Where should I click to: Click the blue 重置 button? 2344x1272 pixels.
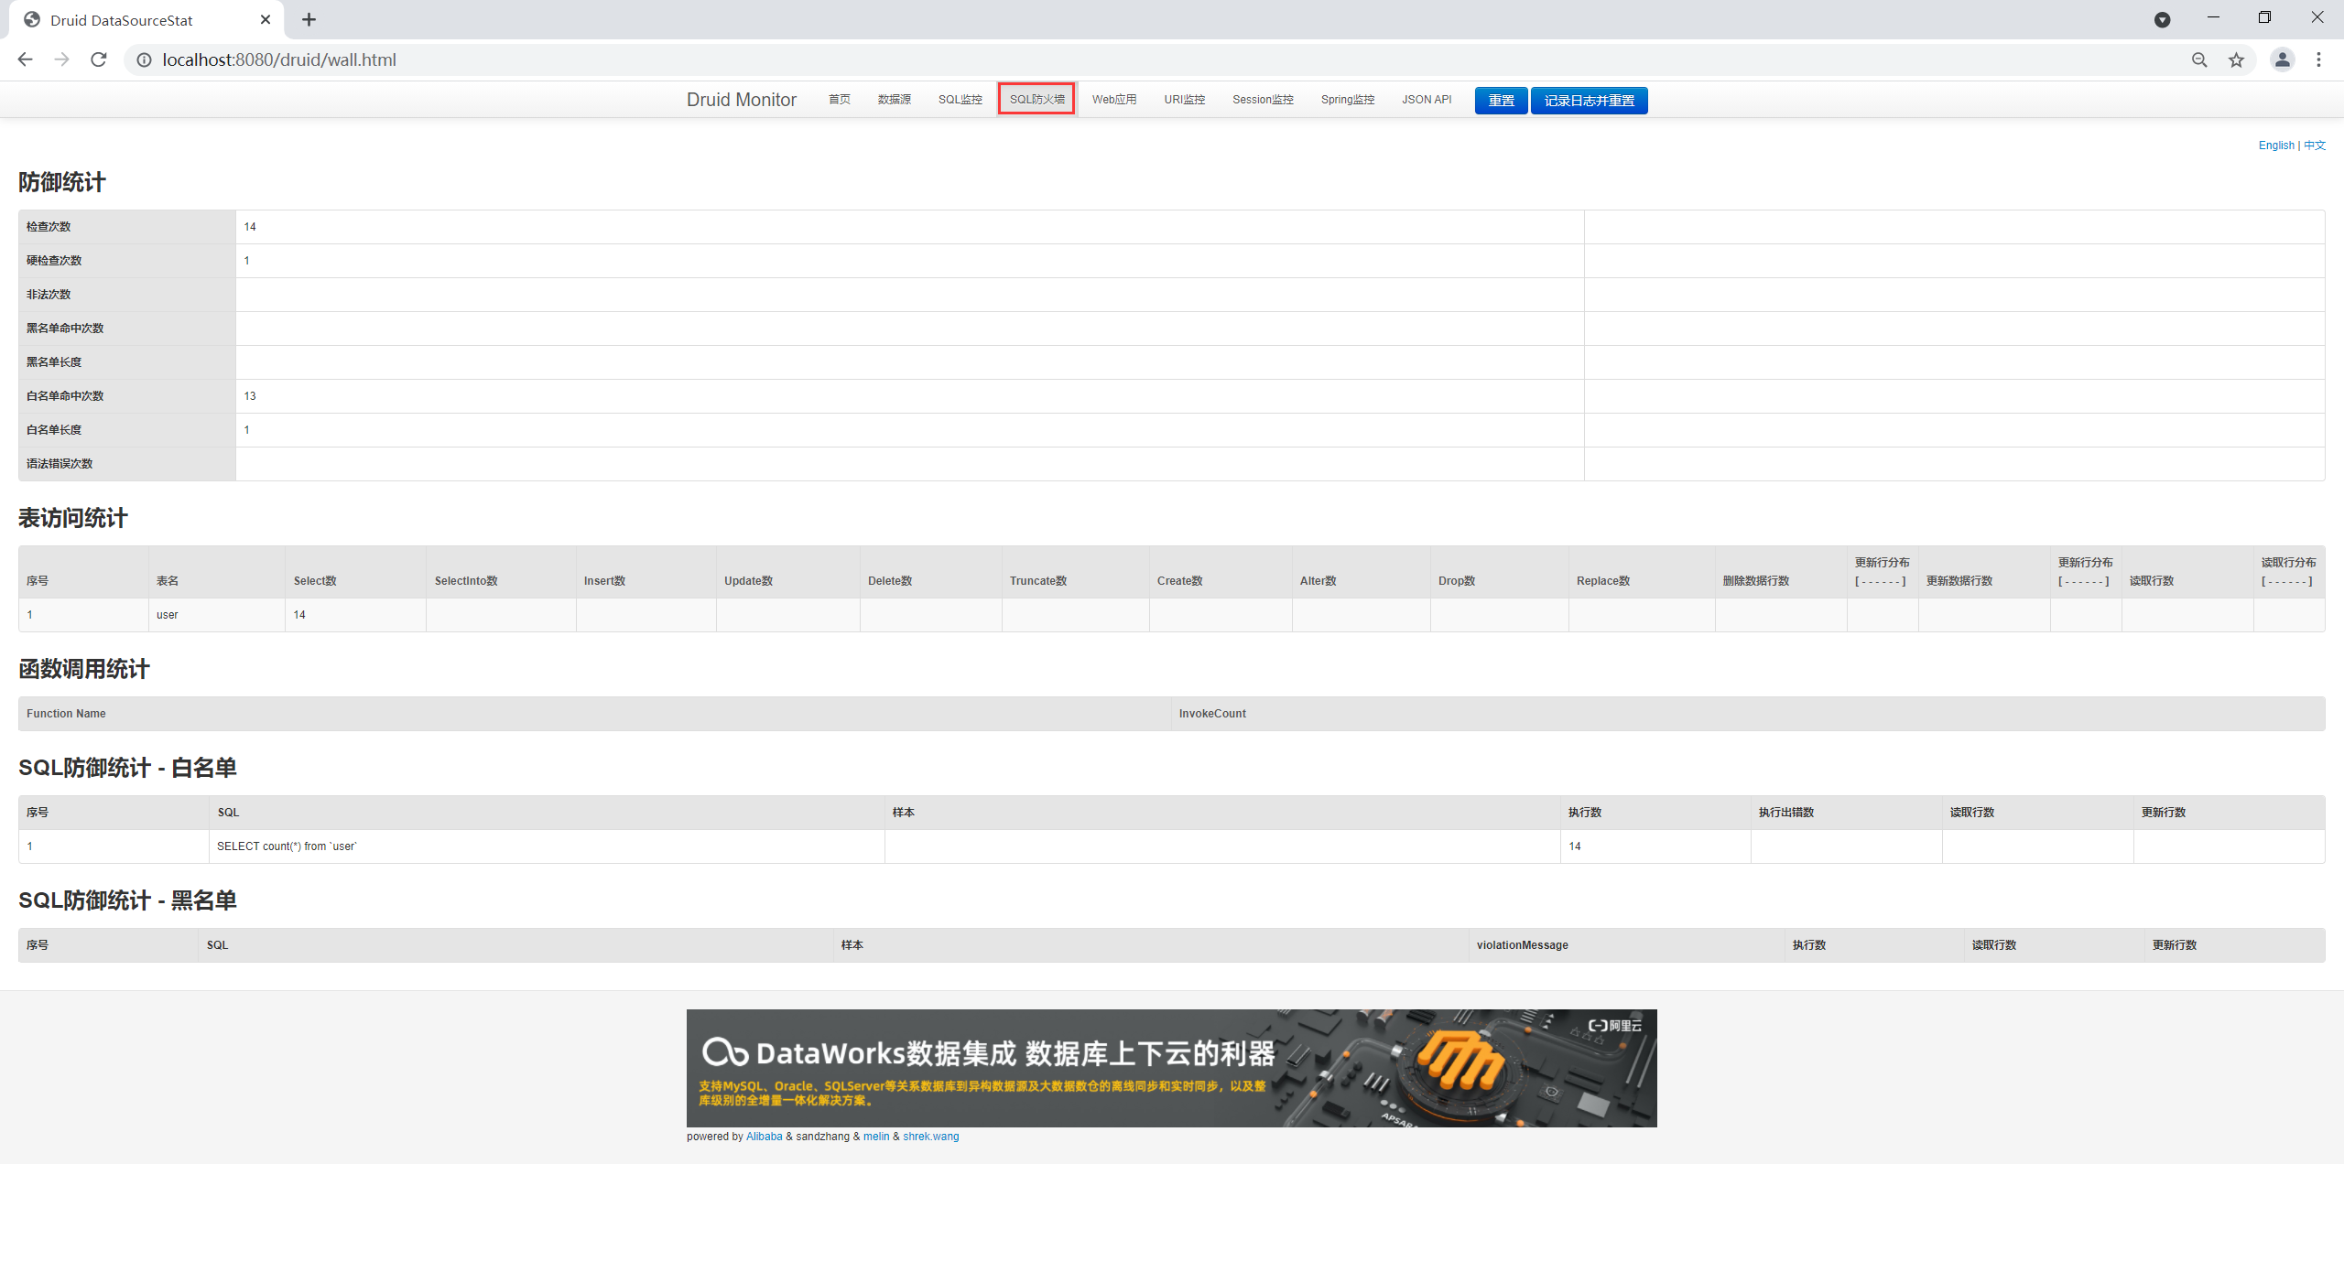coord(1501,100)
